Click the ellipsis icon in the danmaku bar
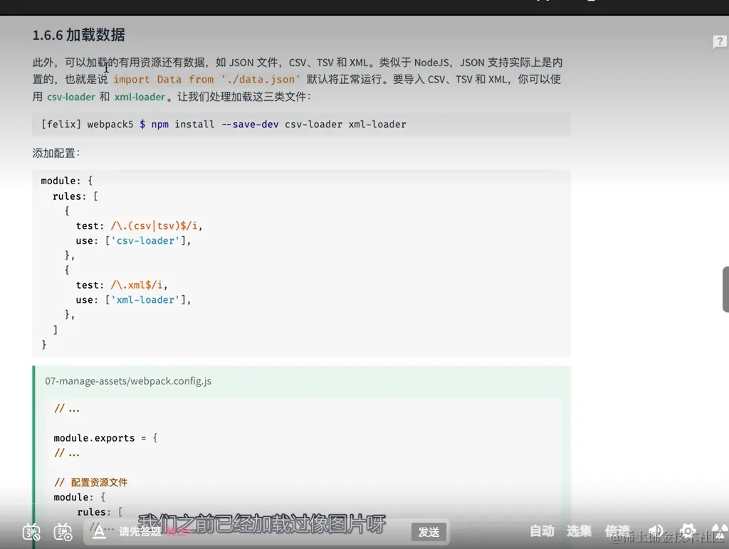The image size is (729, 549). (108, 530)
